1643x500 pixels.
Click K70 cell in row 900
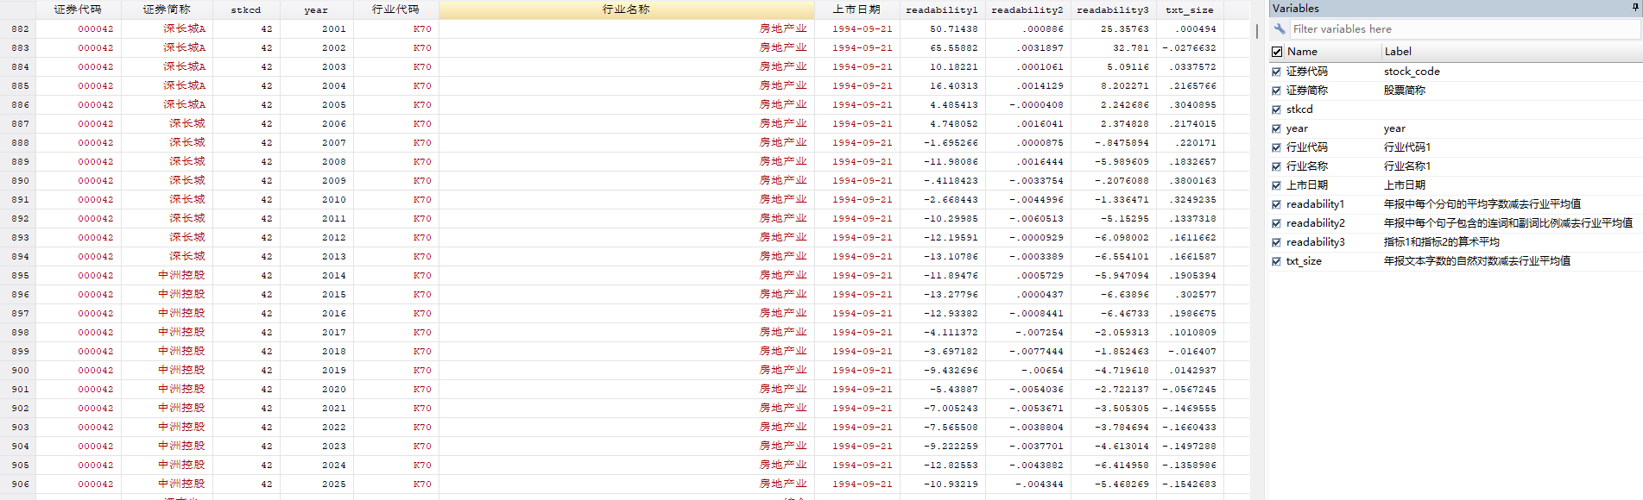(396, 370)
